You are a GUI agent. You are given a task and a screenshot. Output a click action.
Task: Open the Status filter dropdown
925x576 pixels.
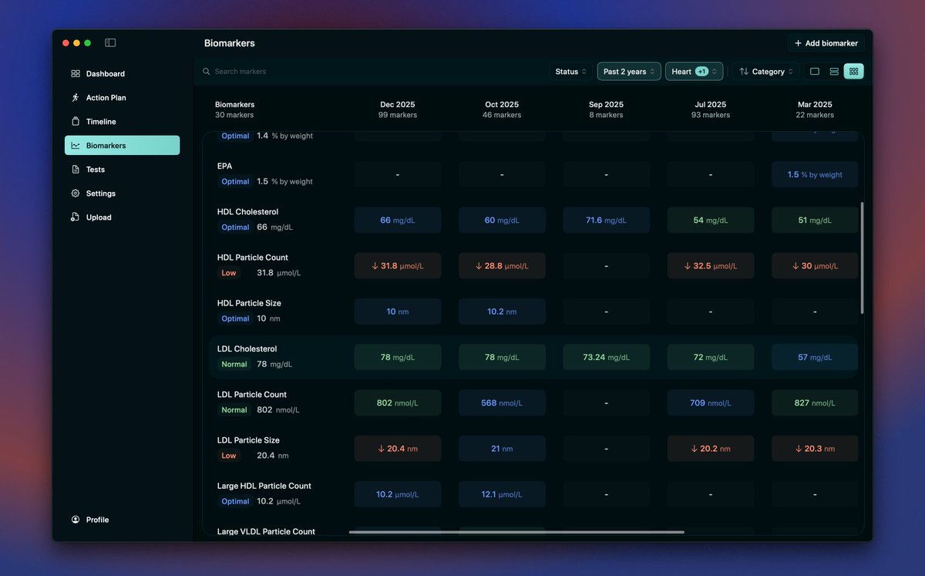[x=571, y=72]
